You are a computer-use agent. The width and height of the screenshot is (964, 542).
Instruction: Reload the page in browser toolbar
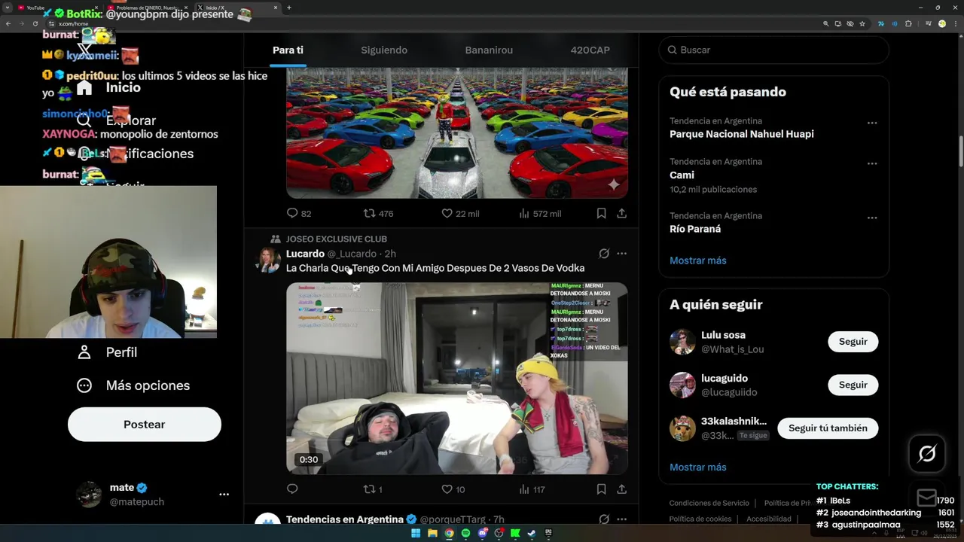35,23
